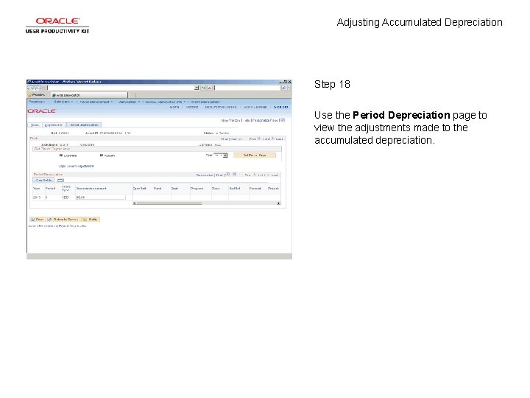Expand the Asset Management breadcrumb menu

(x=96, y=102)
